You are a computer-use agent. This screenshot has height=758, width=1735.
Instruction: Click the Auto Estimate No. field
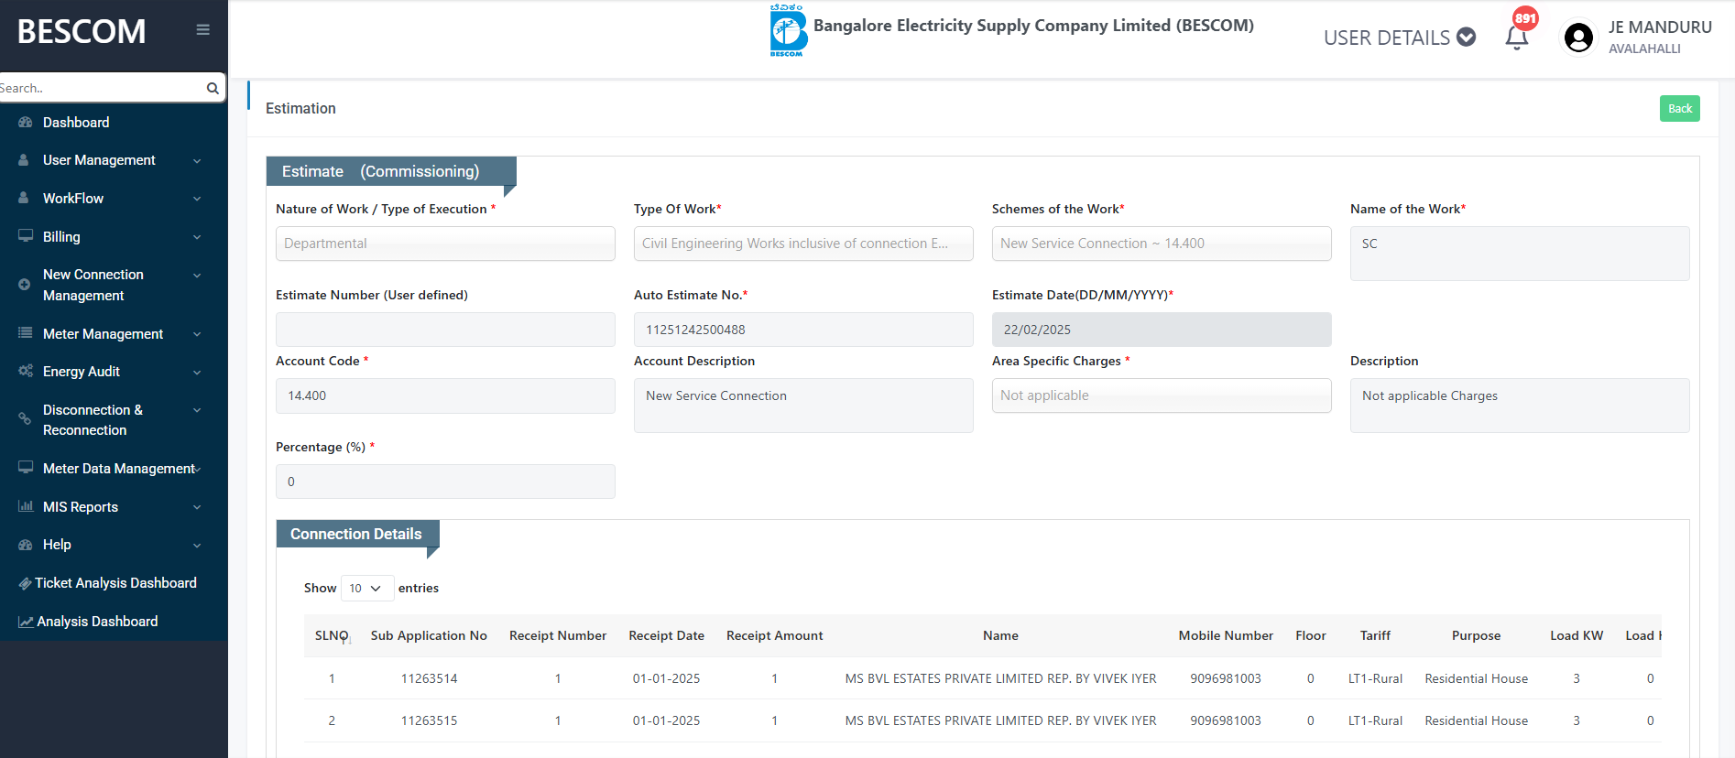pyautogui.click(x=803, y=330)
